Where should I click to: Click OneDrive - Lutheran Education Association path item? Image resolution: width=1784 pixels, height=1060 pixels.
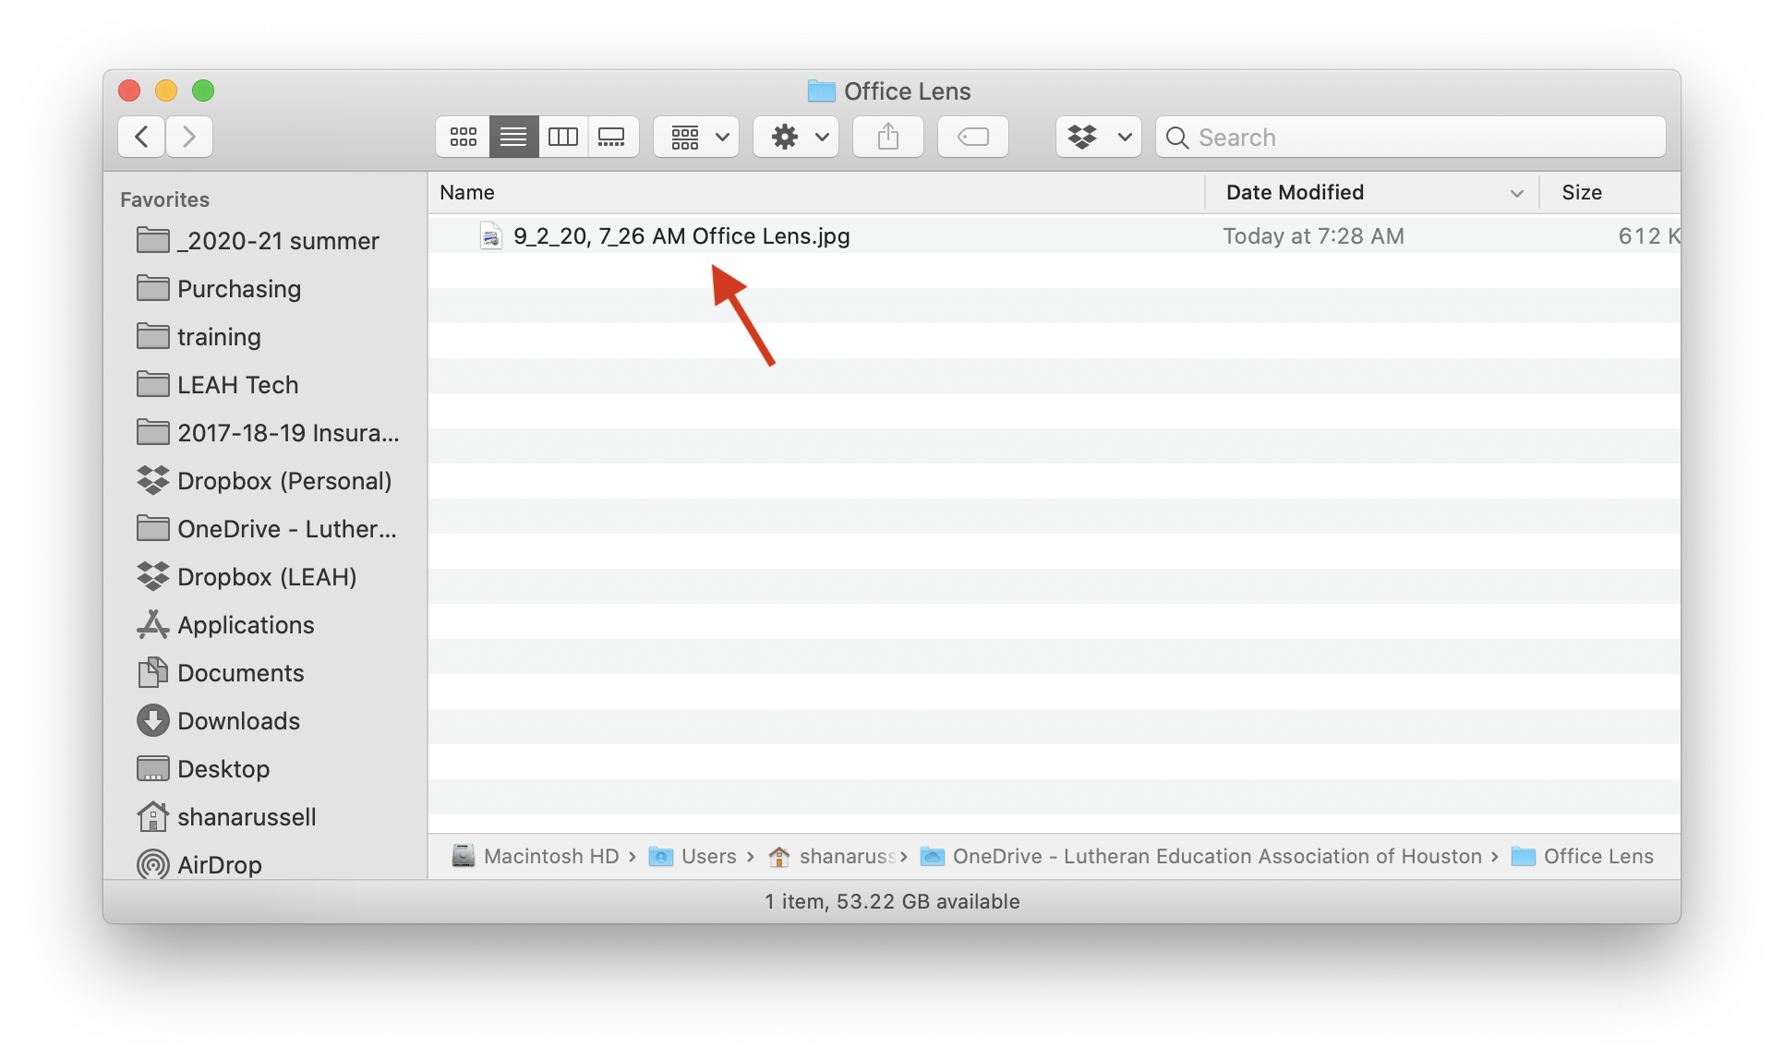pos(1200,856)
